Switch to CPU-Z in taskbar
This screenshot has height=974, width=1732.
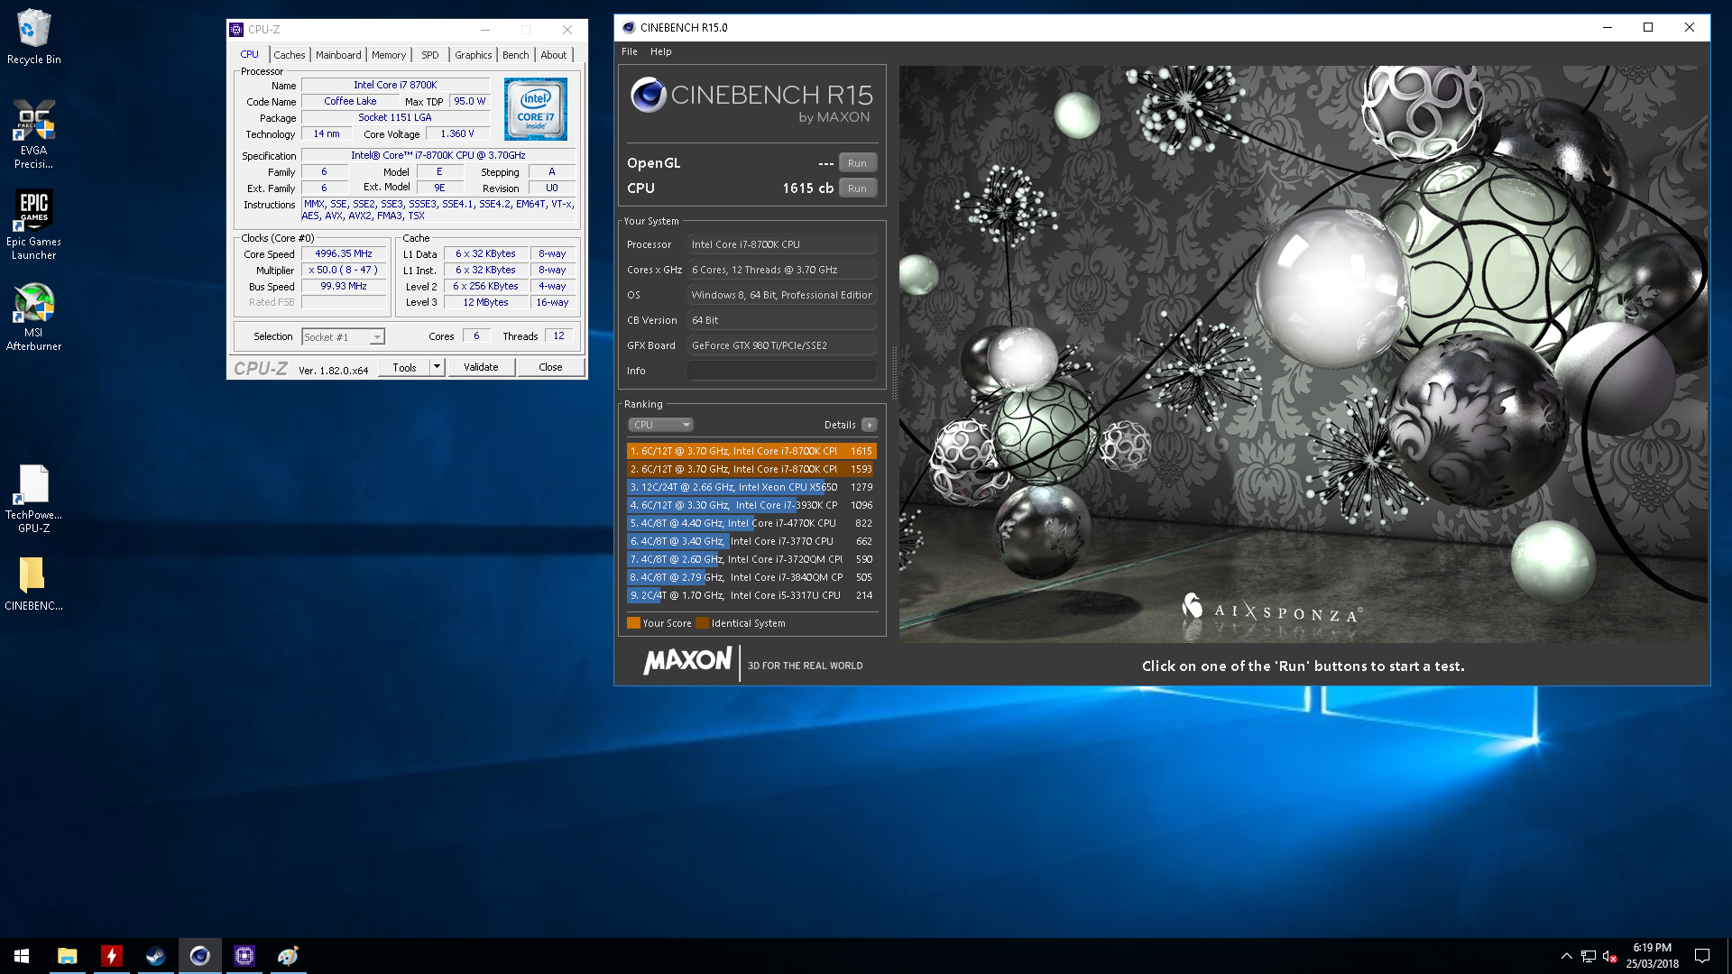pyautogui.click(x=244, y=956)
